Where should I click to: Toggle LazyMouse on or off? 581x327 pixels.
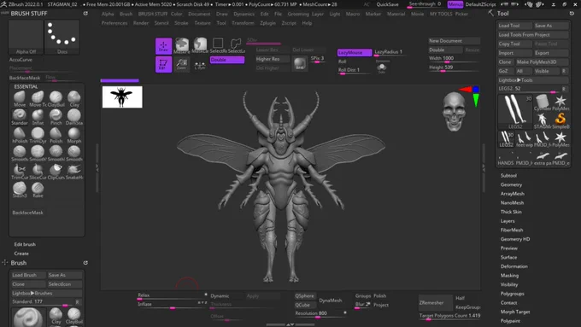pyautogui.click(x=355, y=53)
